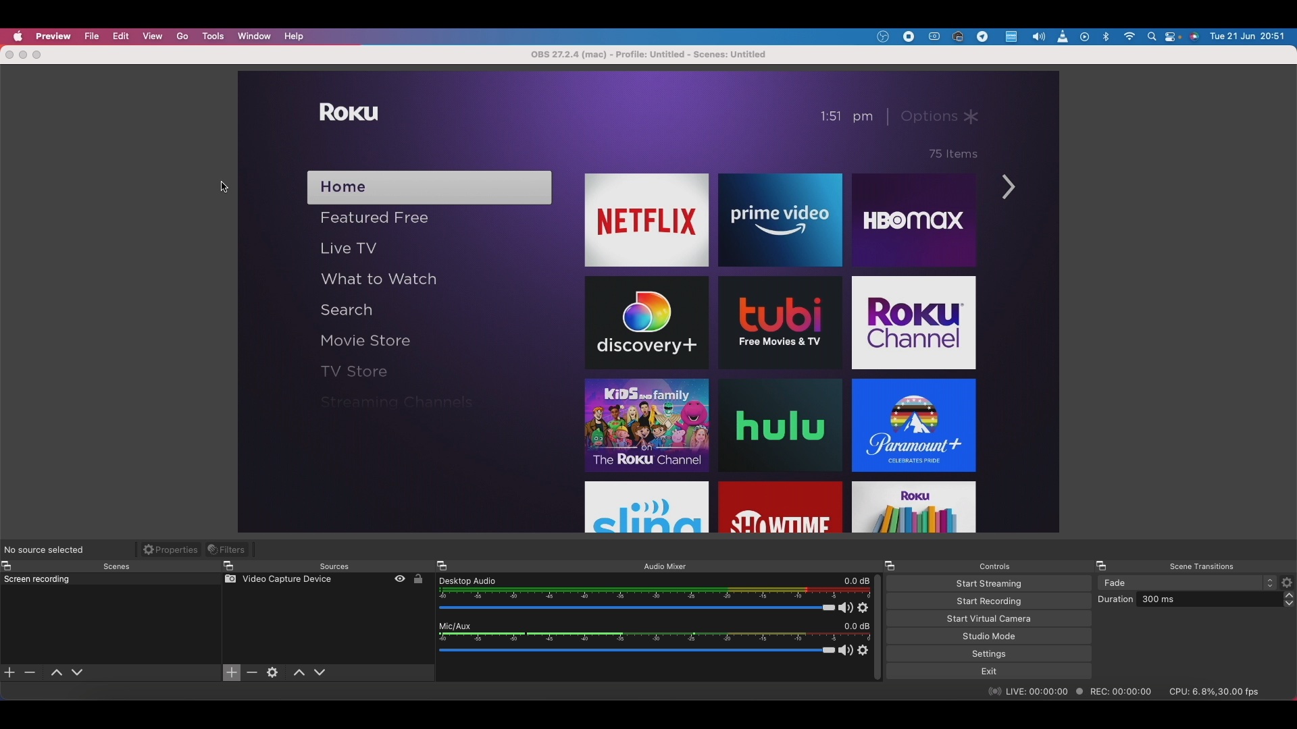1297x729 pixels.
Task: Click the Filters button
Action: tap(227, 550)
